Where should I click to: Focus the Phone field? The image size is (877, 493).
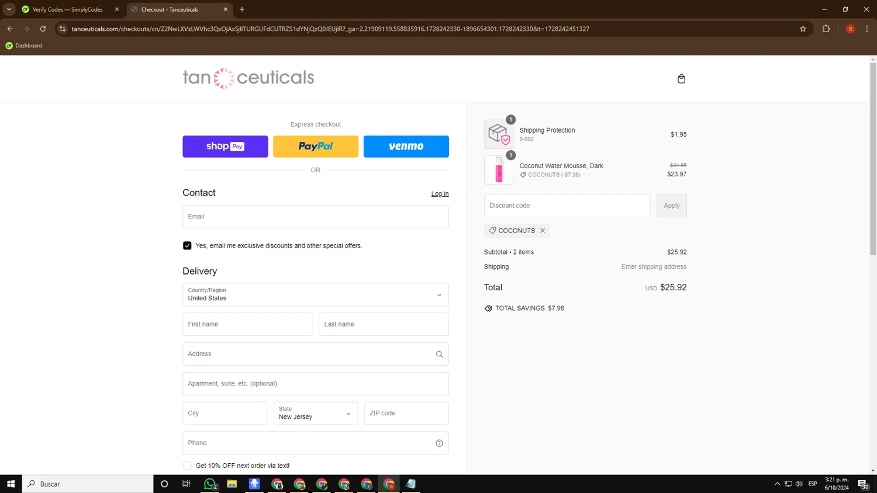[316, 443]
